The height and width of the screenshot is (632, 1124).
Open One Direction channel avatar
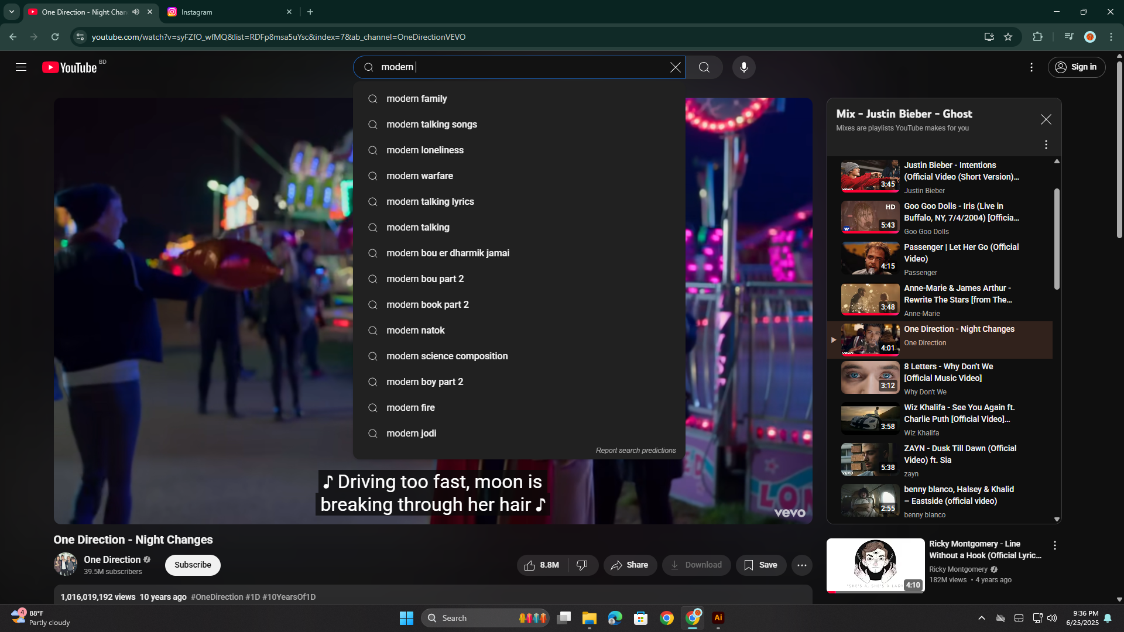click(66, 564)
